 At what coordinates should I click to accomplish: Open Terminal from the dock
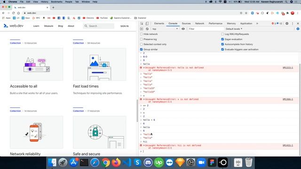pos(84,162)
